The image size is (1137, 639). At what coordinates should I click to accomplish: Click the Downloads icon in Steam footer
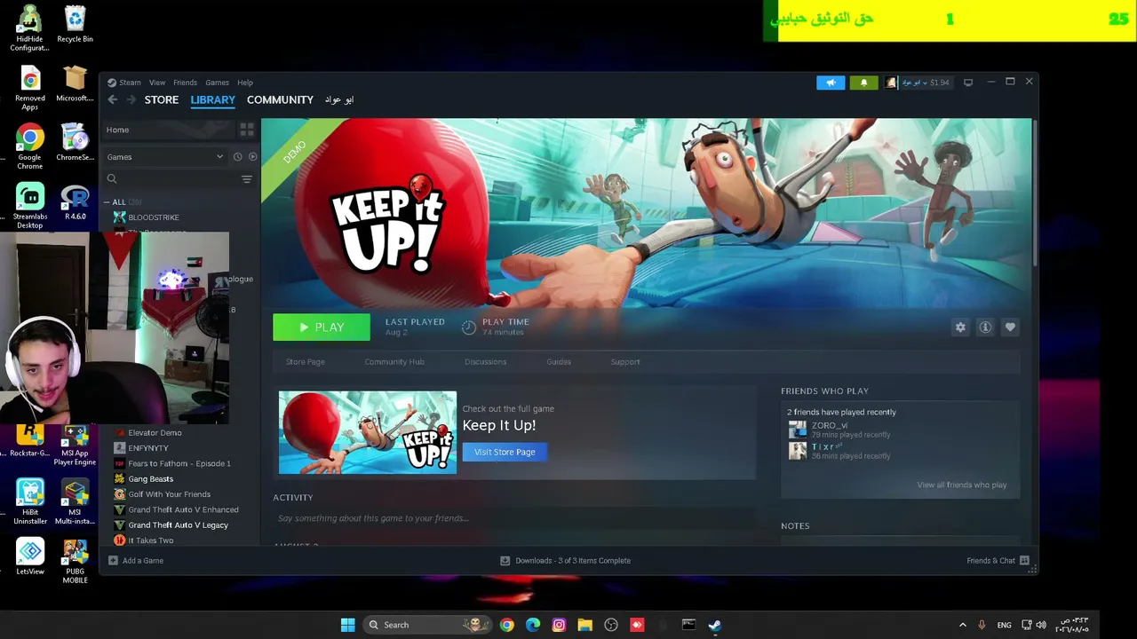click(x=505, y=561)
